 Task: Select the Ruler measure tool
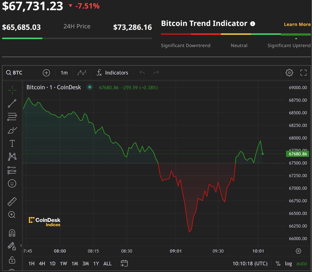point(12,201)
